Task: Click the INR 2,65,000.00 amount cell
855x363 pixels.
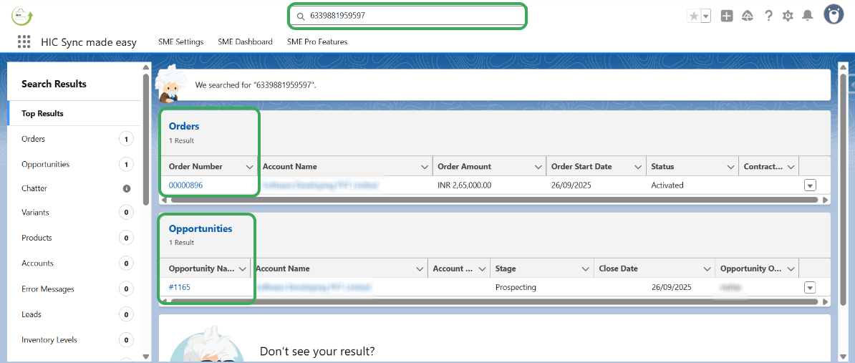Action: click(465, 185)
